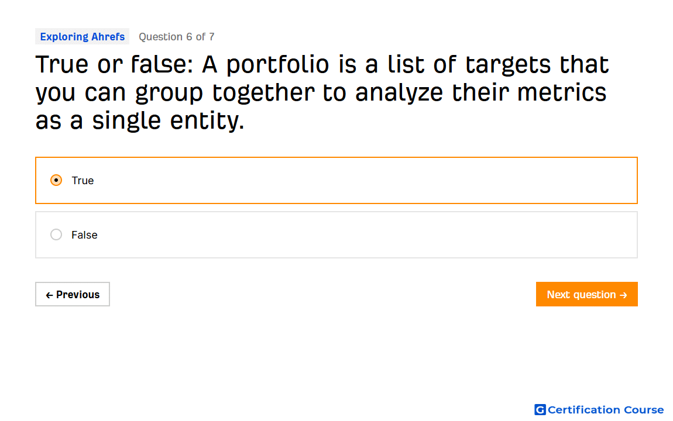Go back with the Previous button
Screen dimensions: 673x421
click(x=73, y=294)
